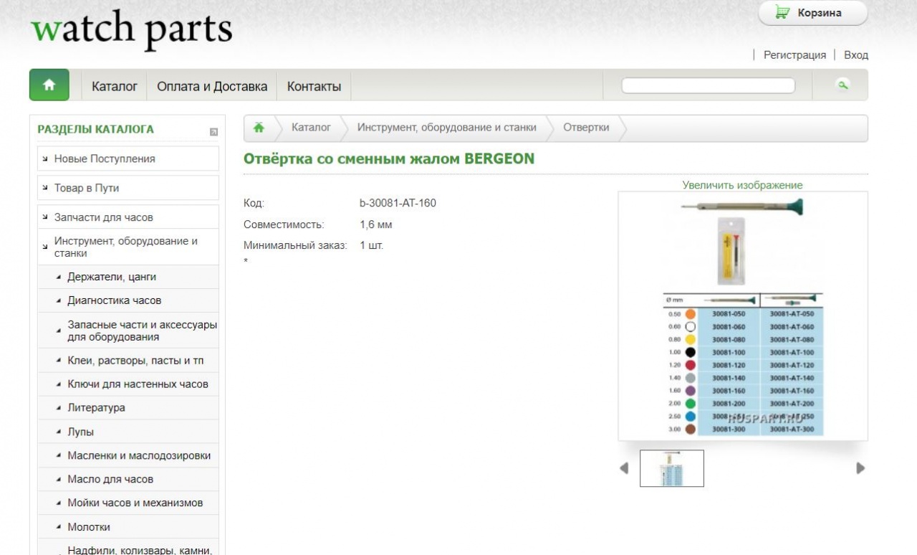
Task: Click Увеличить изображение to enlarge the image
Action: (742, 185)
